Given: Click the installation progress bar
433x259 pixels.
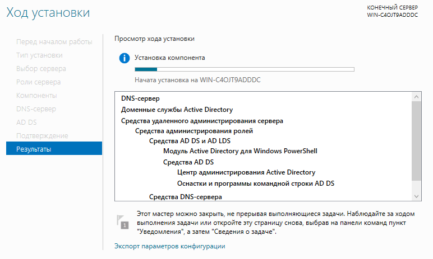Looking at the screenshot, I should coord(245,69).
